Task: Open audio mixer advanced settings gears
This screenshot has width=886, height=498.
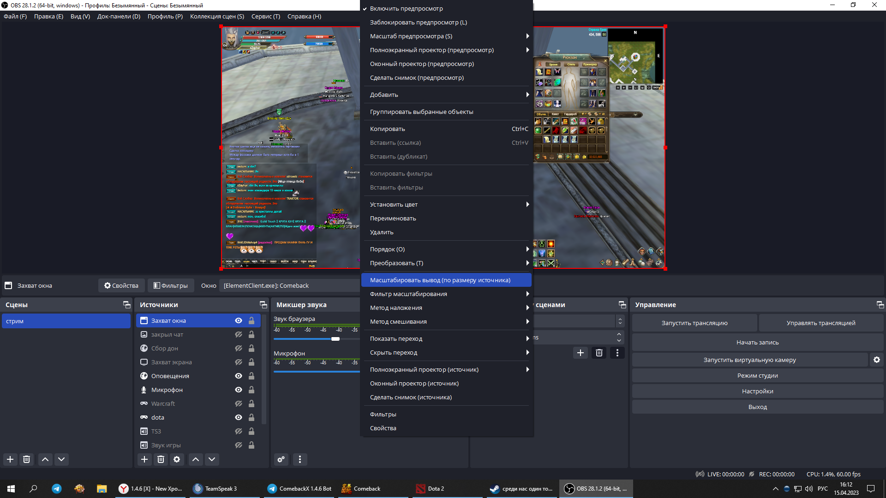Action: [281, 459]
